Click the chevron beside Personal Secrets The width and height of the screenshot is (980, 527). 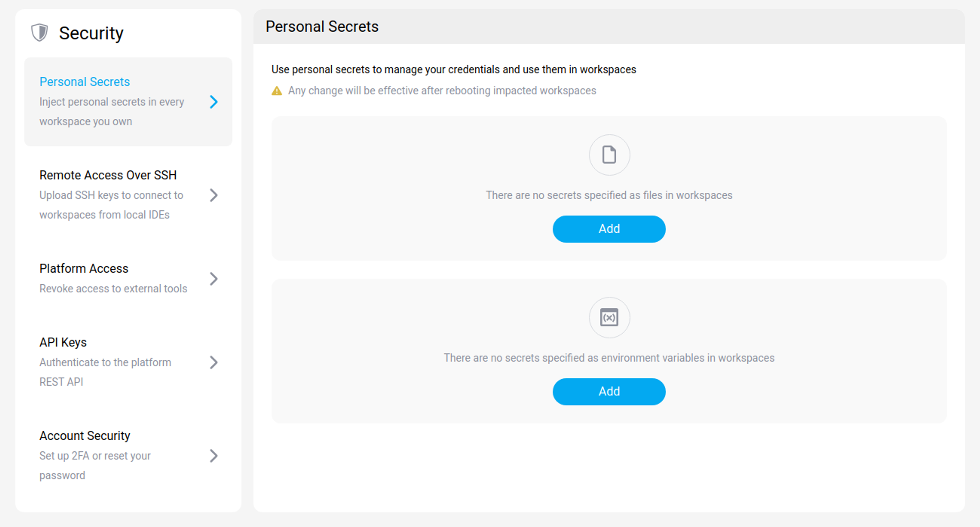pos(214,102)
